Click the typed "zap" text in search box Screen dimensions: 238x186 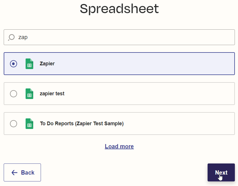[x=23, y=37]
